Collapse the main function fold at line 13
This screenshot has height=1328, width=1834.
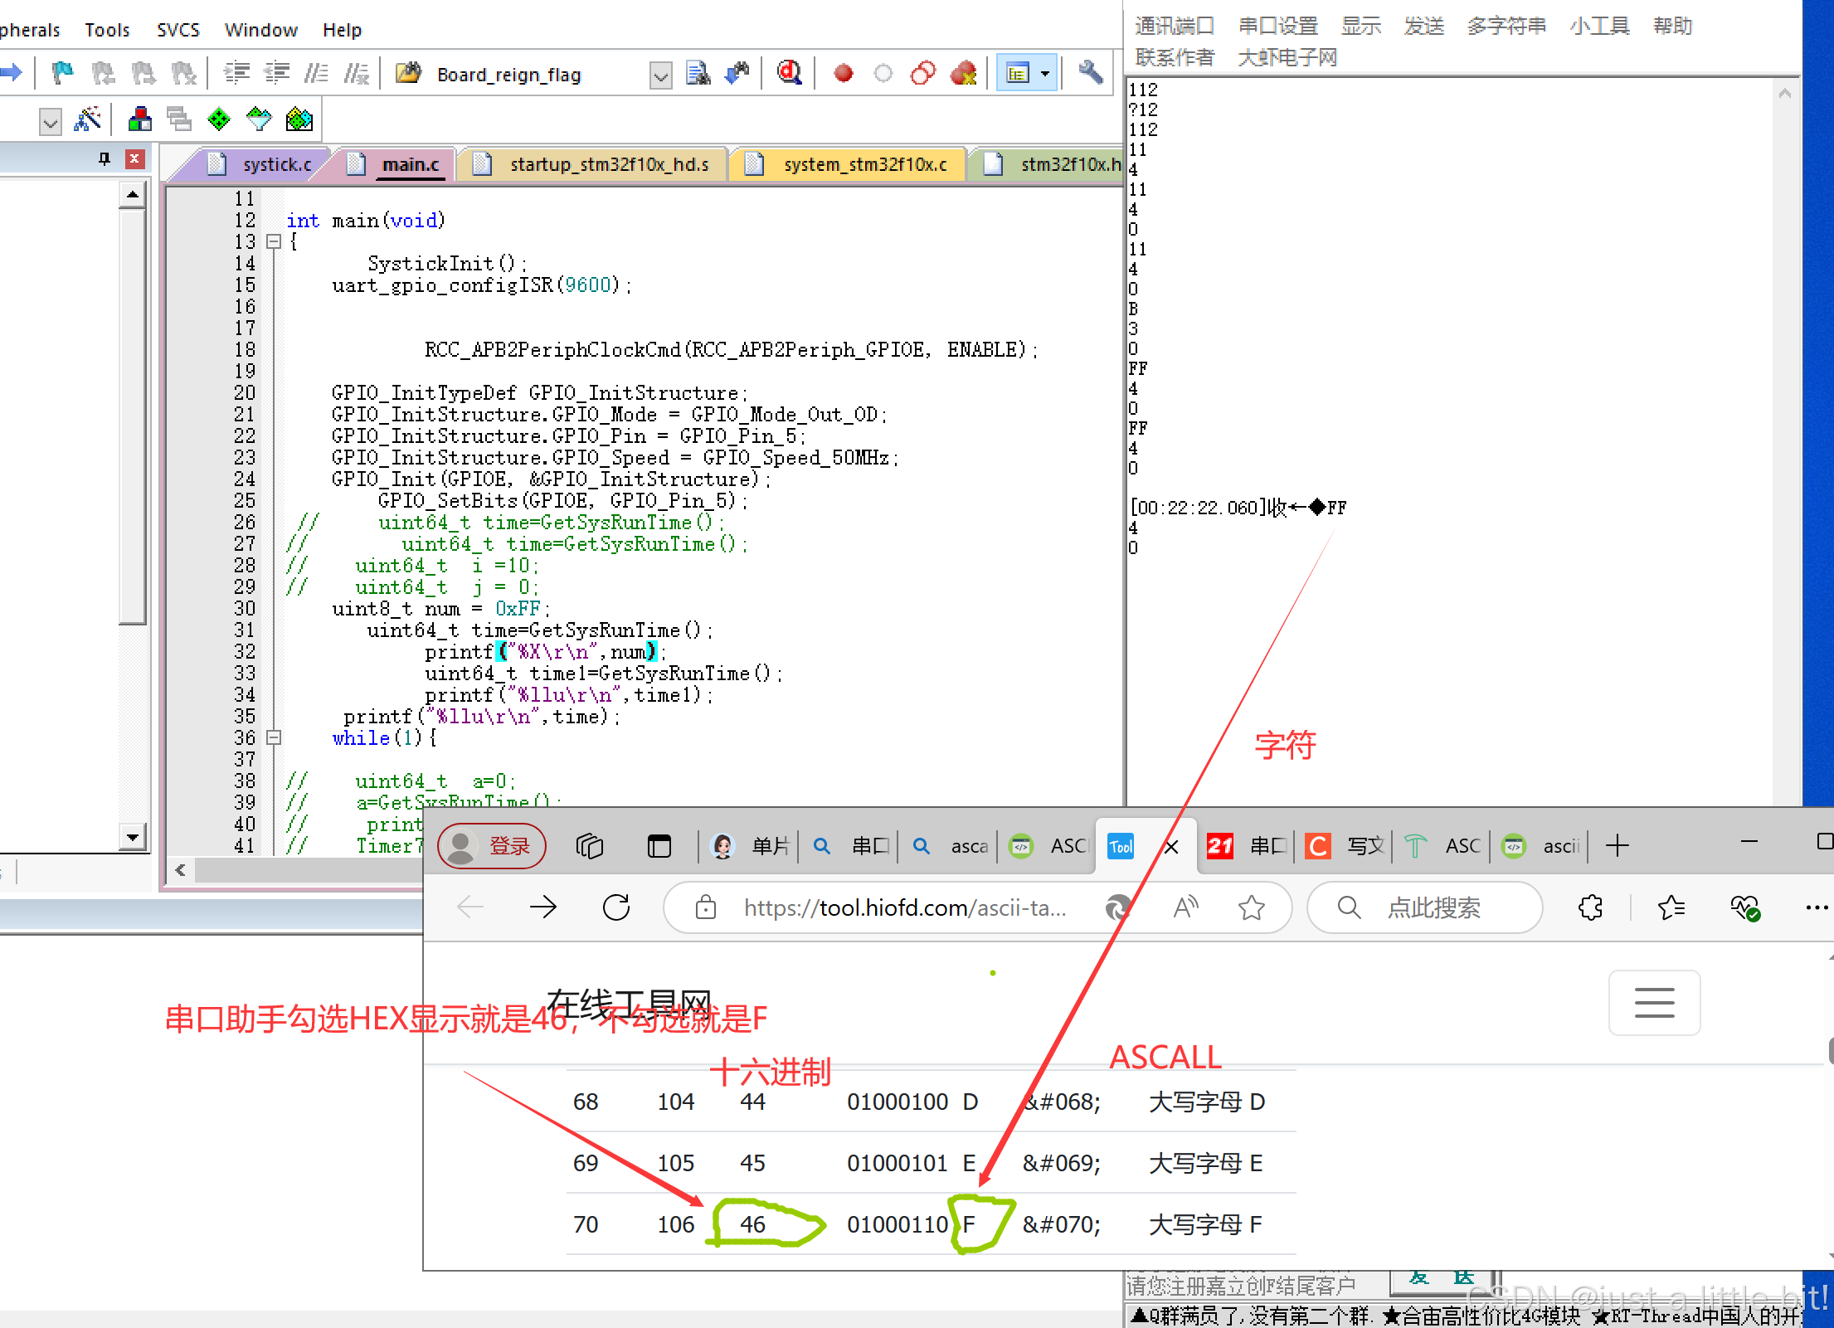274,241
